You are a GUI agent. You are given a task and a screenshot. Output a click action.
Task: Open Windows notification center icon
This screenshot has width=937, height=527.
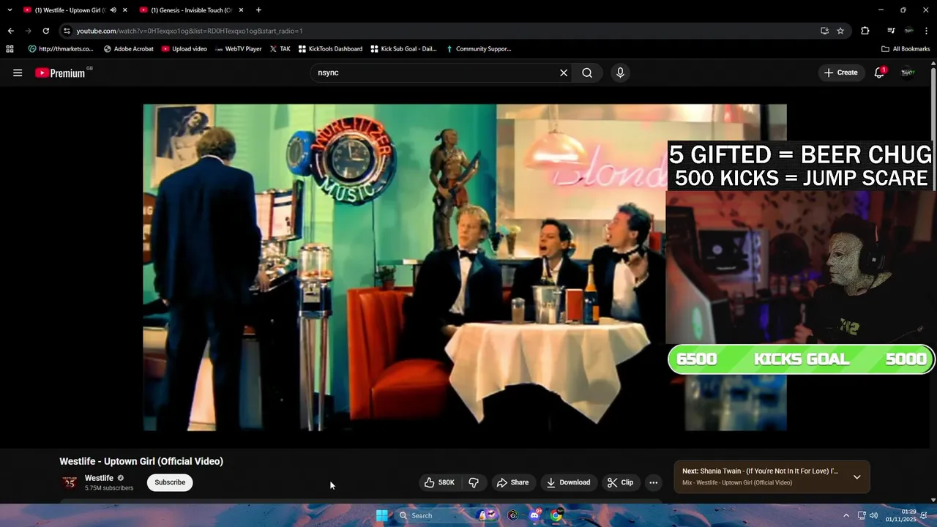click(x=924, y=515)
